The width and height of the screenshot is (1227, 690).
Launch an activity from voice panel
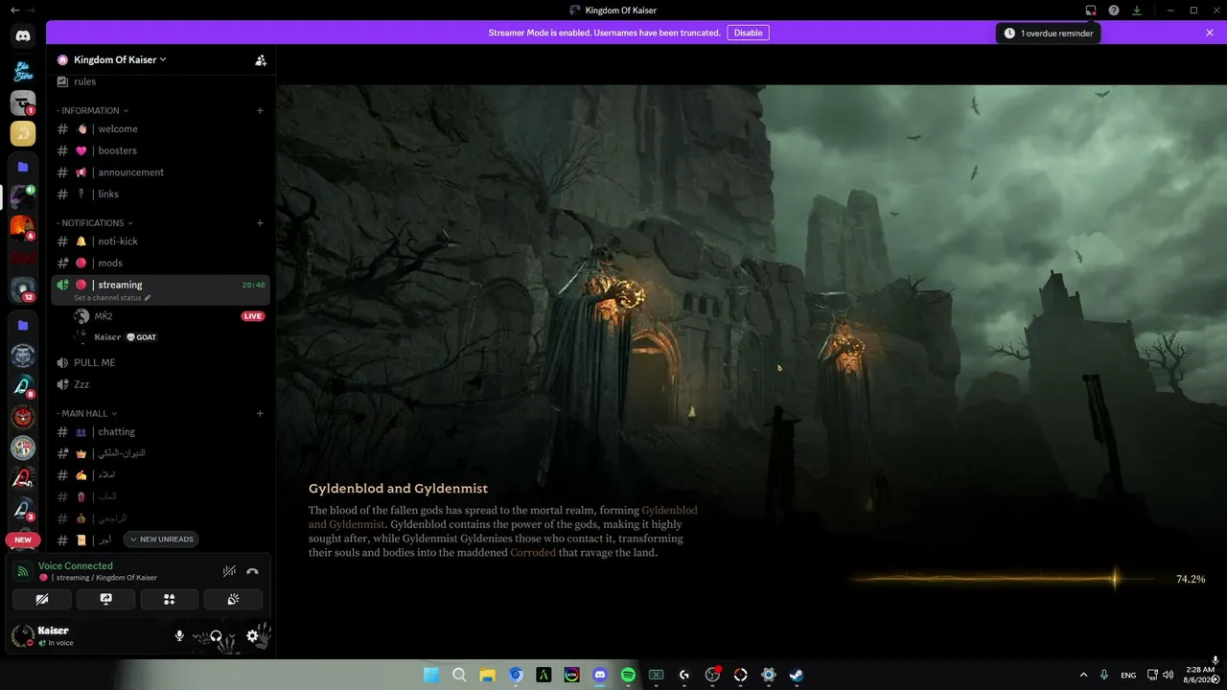tap(170, 599)
